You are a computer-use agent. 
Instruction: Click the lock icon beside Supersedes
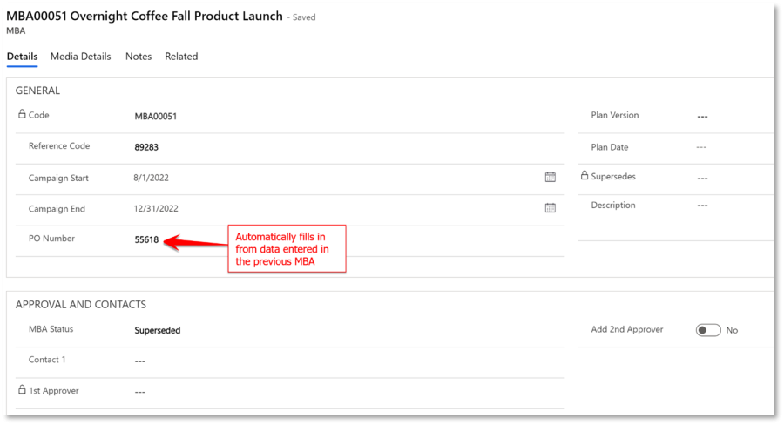(585, 176)
